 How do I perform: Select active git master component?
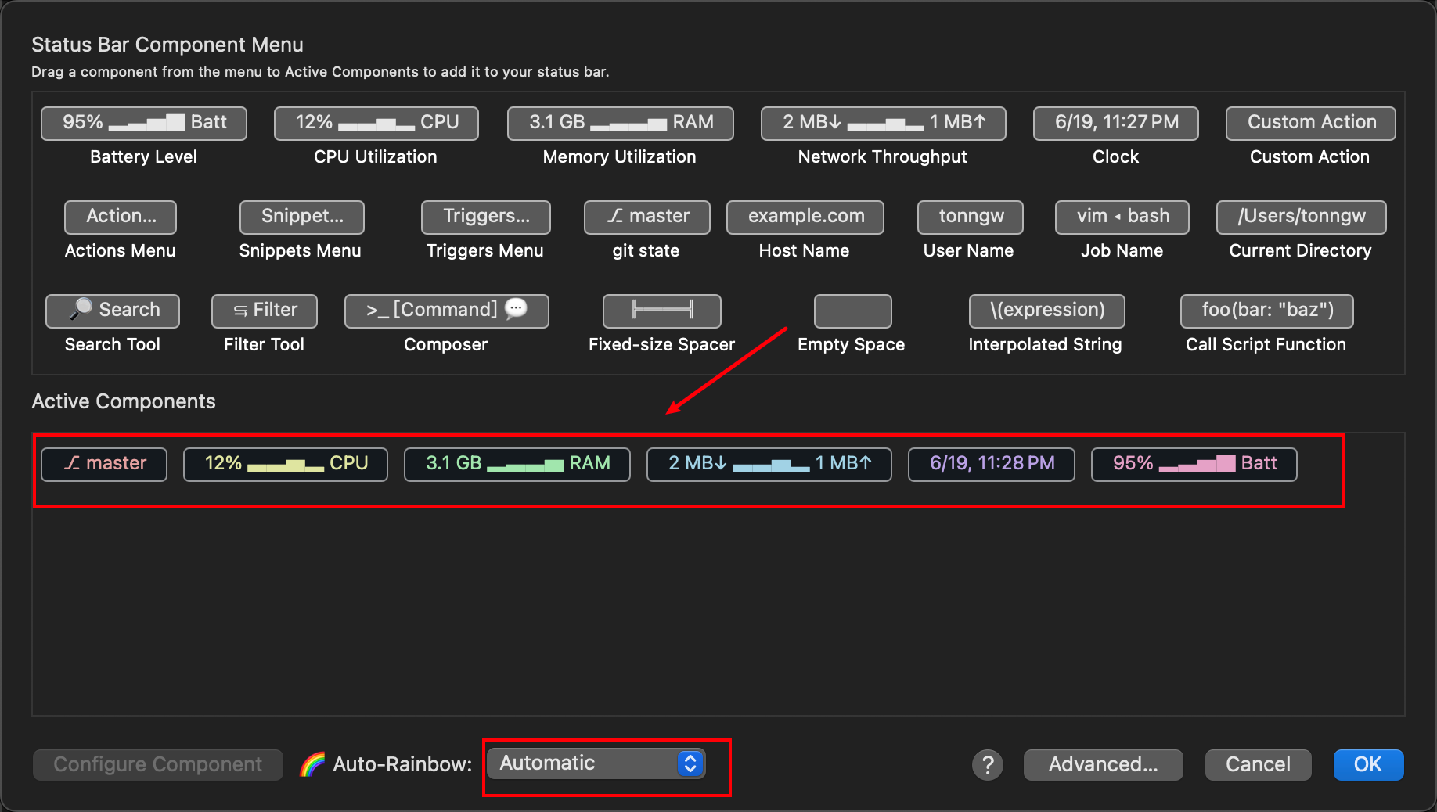[104, 464]
